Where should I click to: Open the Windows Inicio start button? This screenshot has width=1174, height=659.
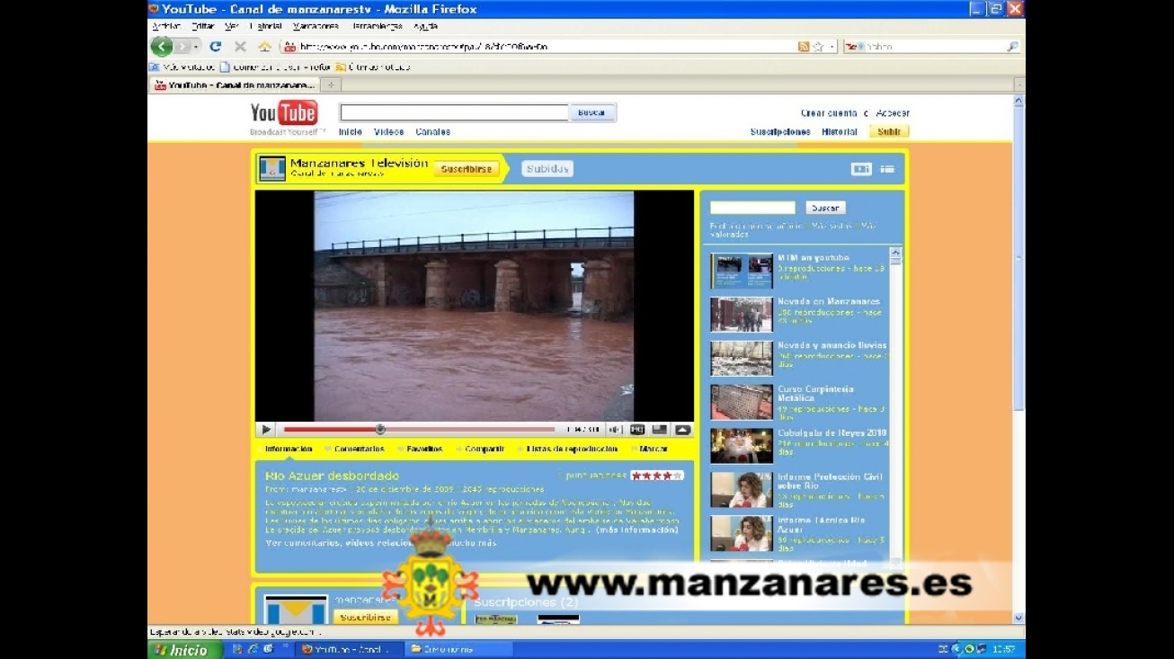pyautogui.click(x=185, y=649)
